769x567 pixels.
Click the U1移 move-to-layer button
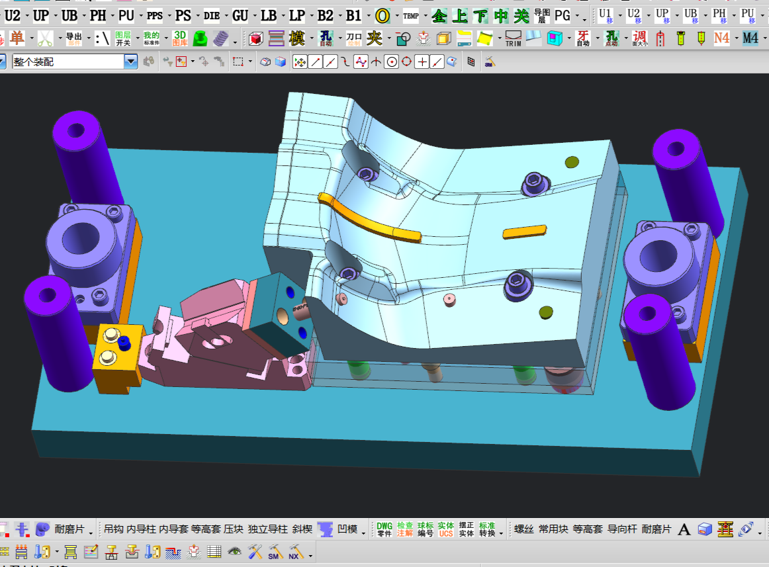click(x=606, y=16)
